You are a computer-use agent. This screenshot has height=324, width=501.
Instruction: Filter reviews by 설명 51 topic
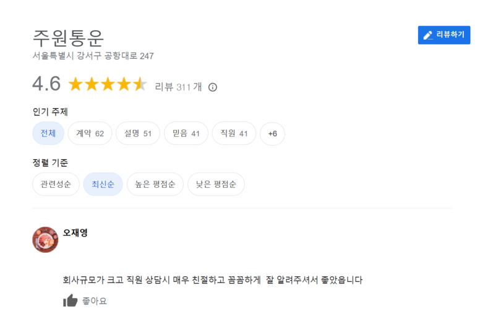click(x=138, y=133)
